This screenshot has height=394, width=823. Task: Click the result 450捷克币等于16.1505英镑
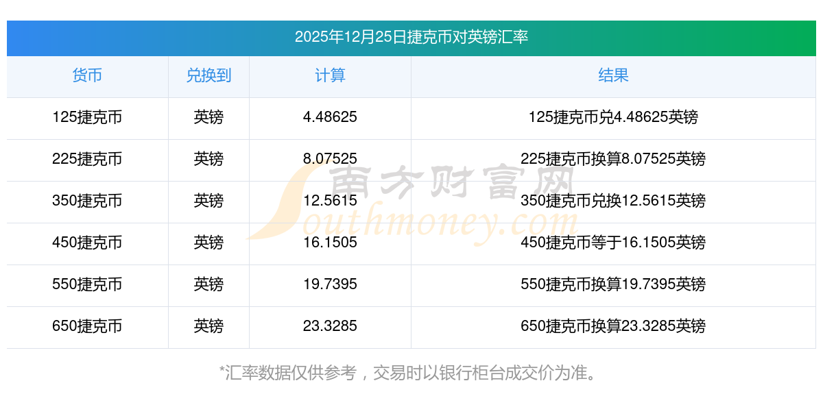(x=613, y=243)
